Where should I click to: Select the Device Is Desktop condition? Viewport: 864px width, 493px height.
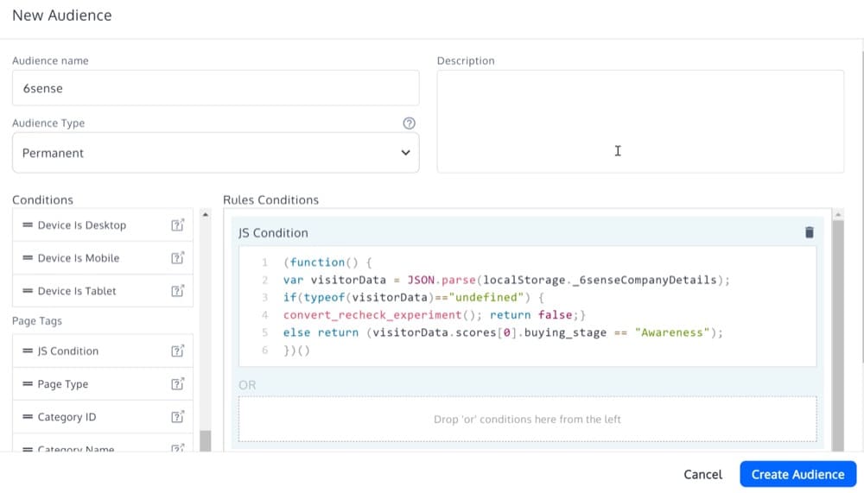click(x=82, y=225)
